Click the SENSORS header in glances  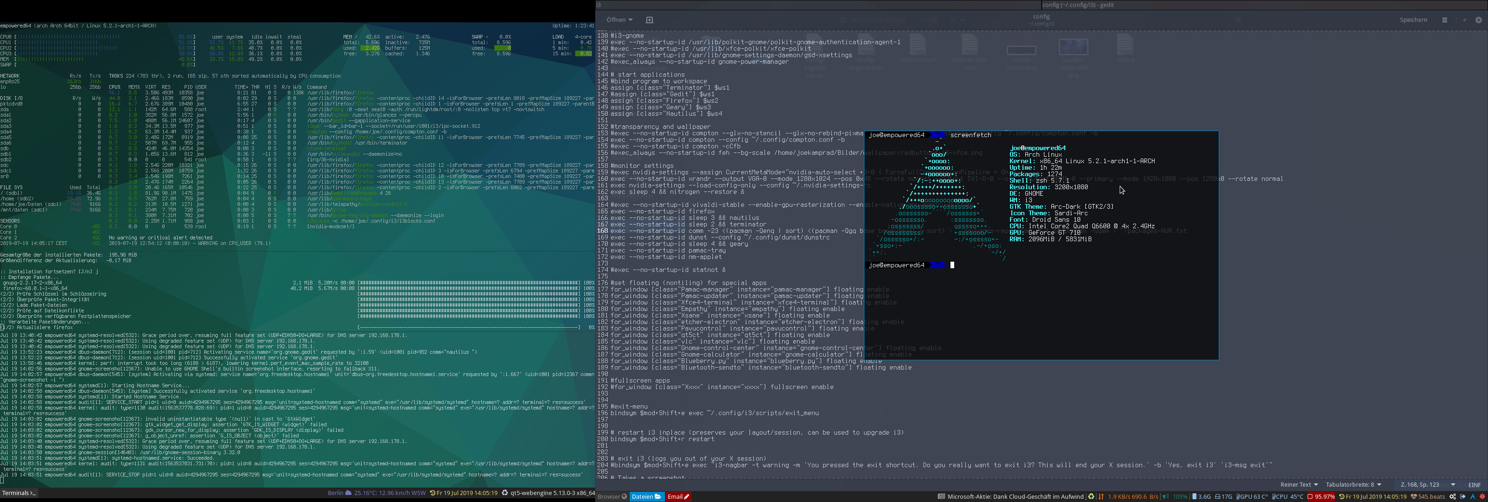pyautogui.click(x=10, y=221)
